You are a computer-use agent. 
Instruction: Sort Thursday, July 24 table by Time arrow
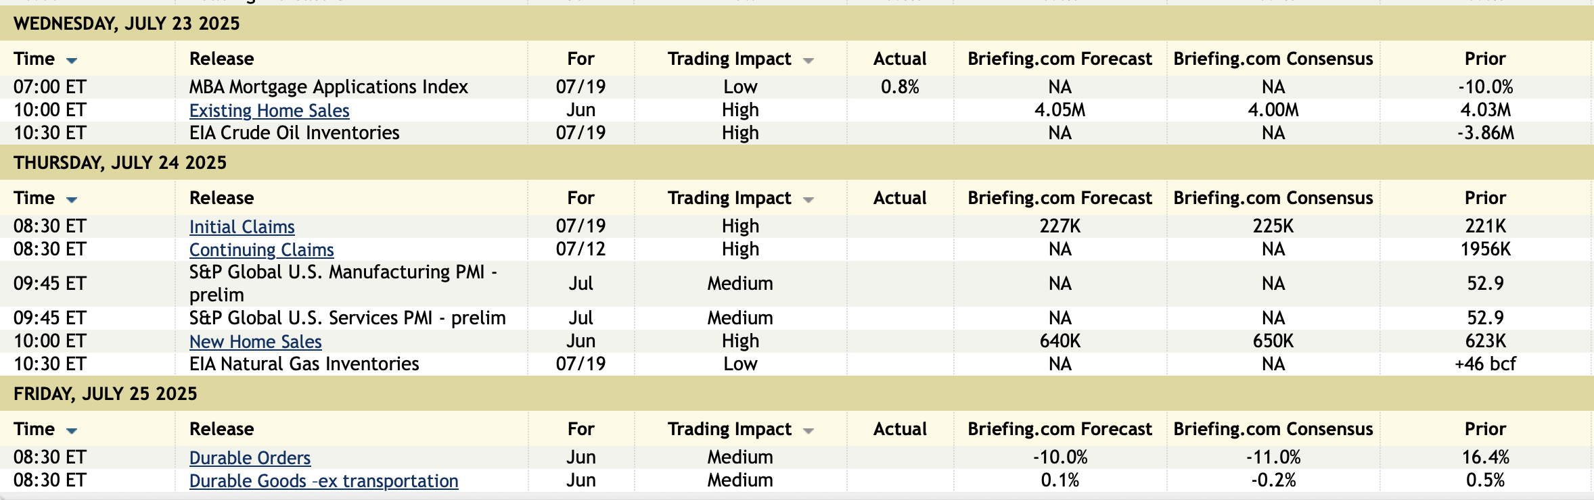point(72,200)
